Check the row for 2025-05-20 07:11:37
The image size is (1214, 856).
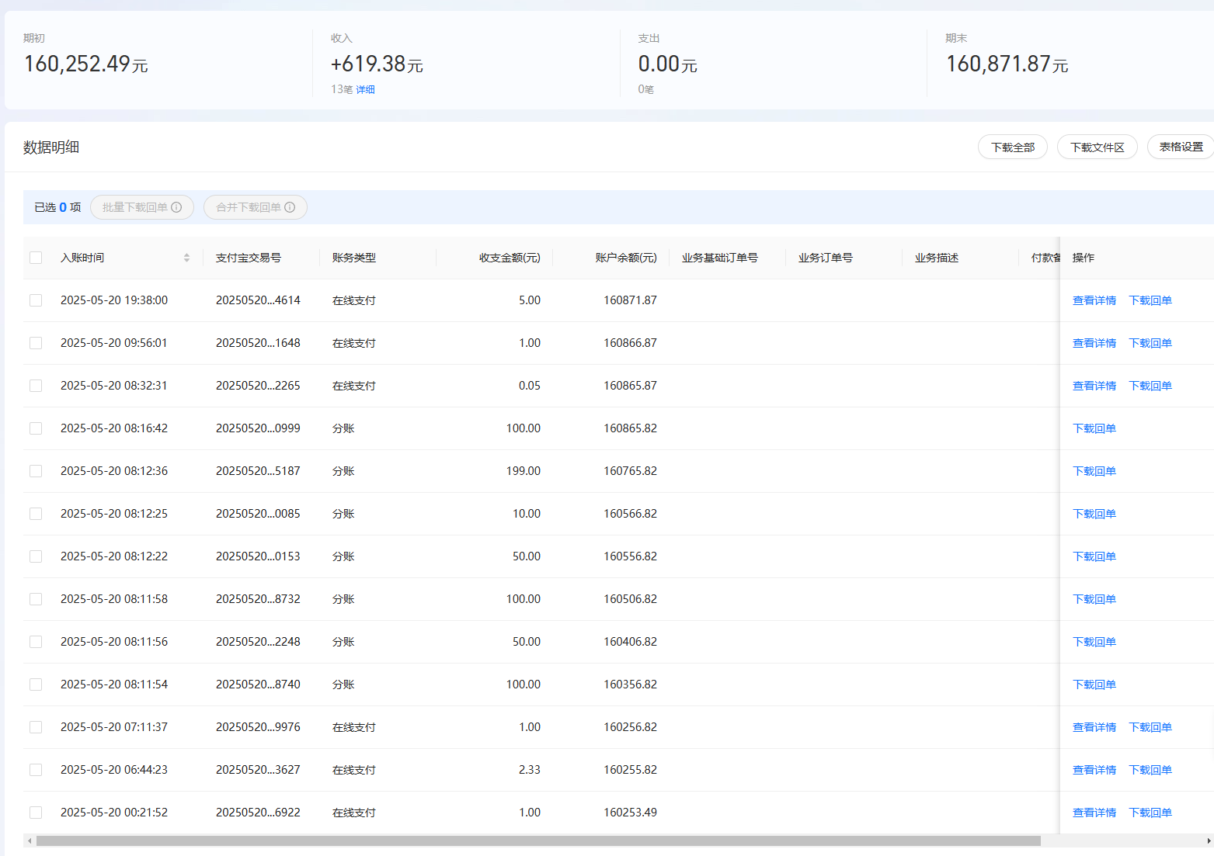click(x=36, y=727)
